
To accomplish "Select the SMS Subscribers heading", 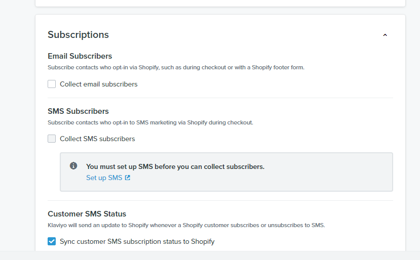I will click(78, 111).
